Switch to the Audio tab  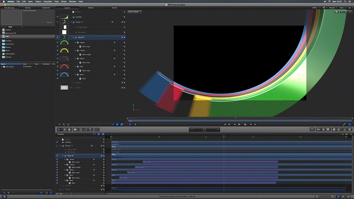click(114, 8)
